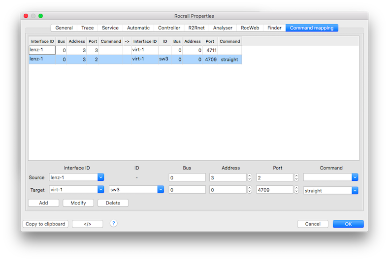The width and height of the screenshot is (389, 261).
Task: Click the Target Port stepper
Action: tap(296, 190)
